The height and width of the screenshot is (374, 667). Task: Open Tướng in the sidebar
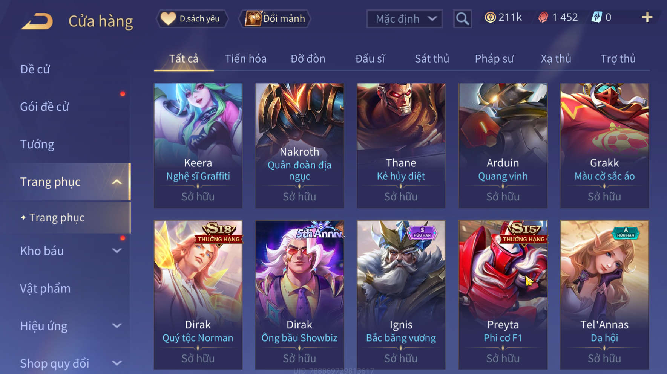point(37,145)
